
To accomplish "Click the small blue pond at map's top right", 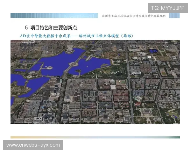I will pos(153,51).
